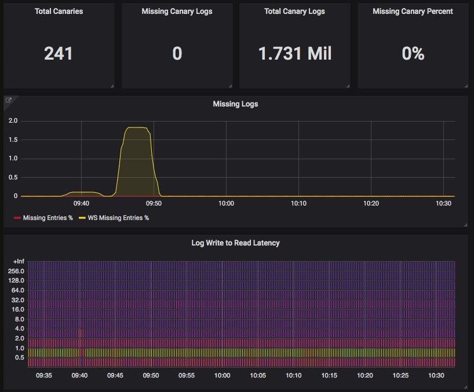Click the resize handle on Total Canary Logs panel
The height and width of the screenshot is (392, 474).
coord(349,86)
